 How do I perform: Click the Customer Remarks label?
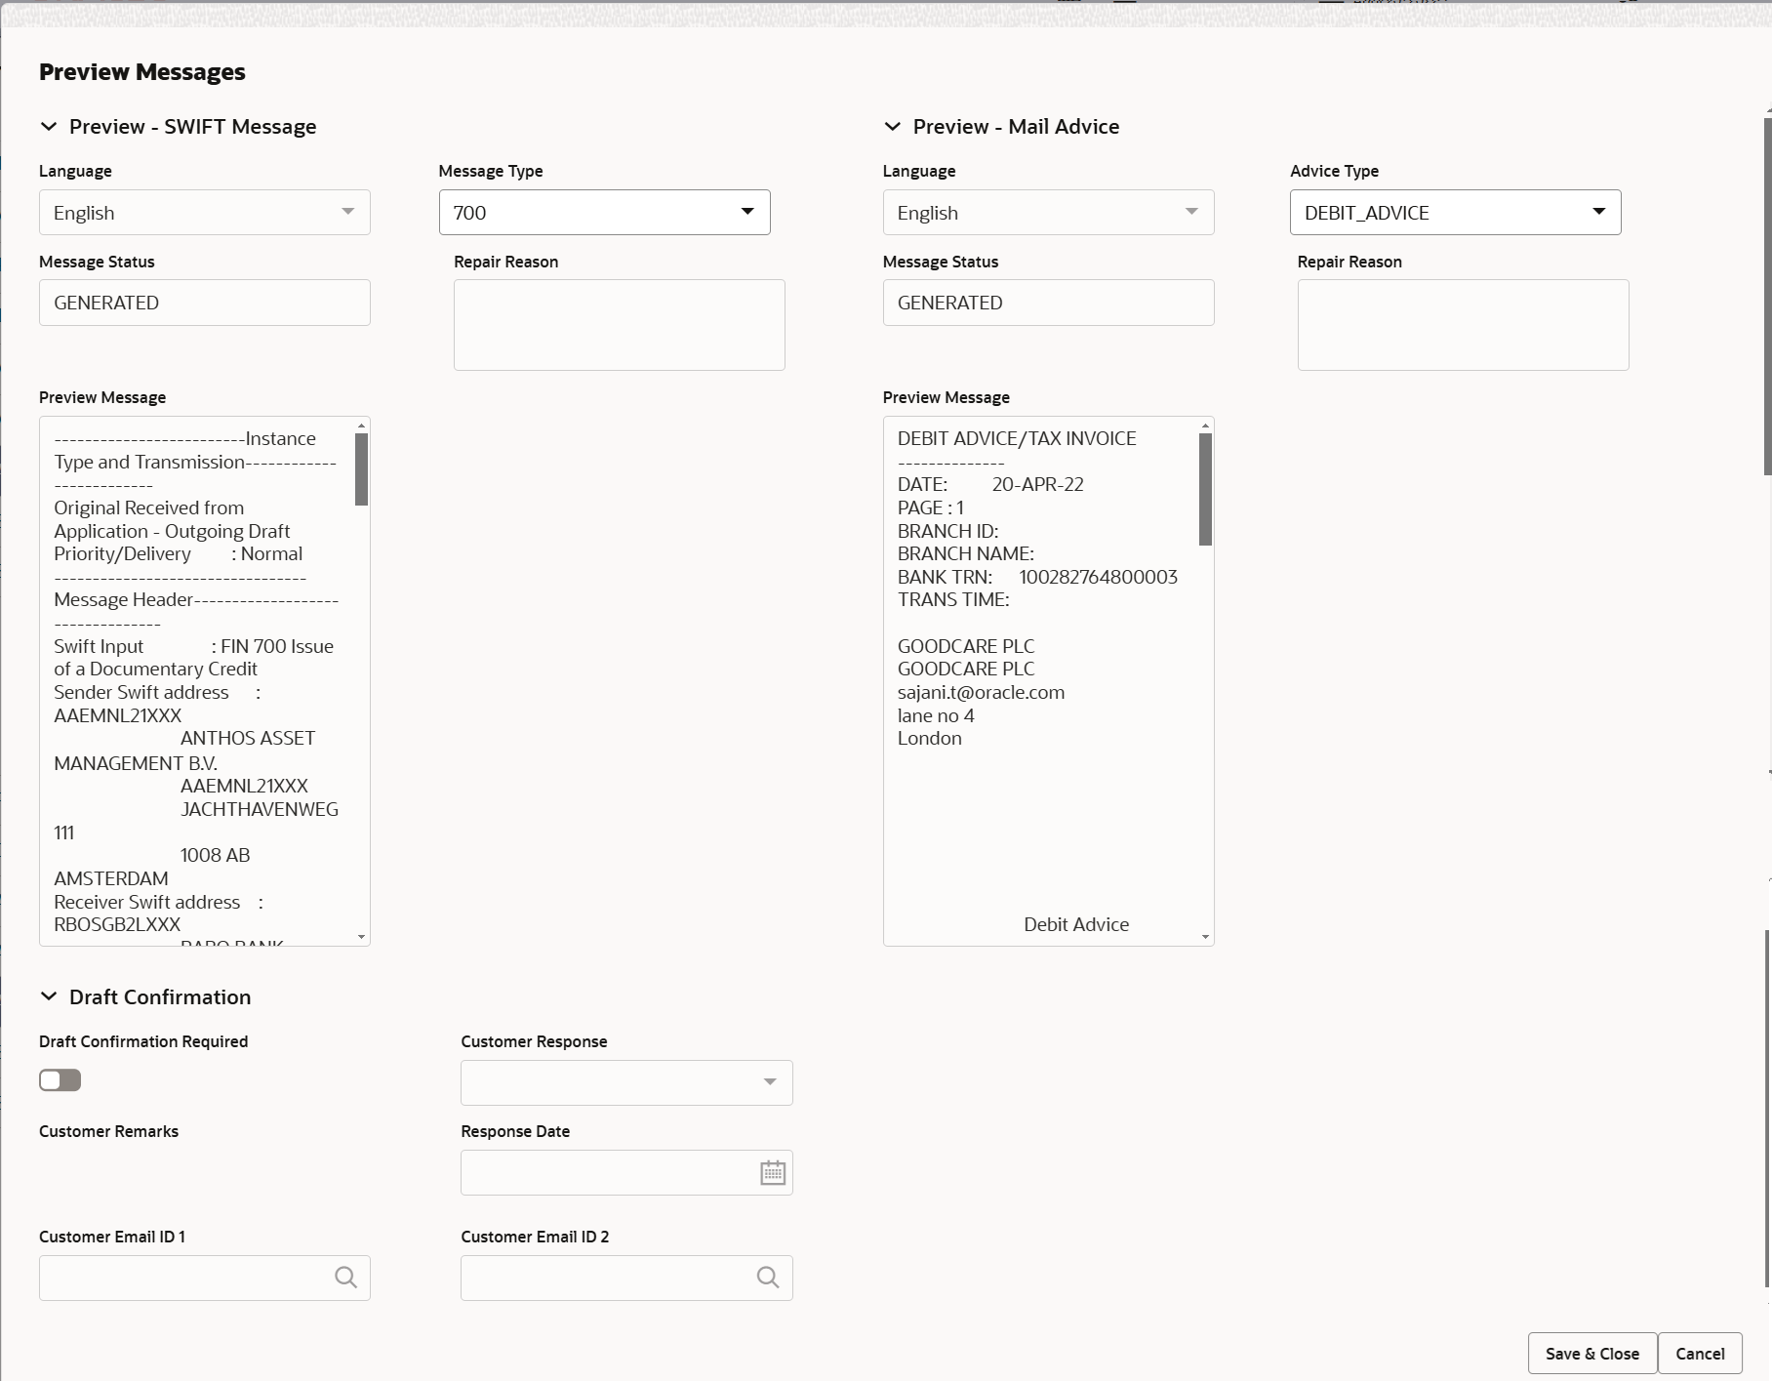pyautogui.click(x=108, y=1131)
